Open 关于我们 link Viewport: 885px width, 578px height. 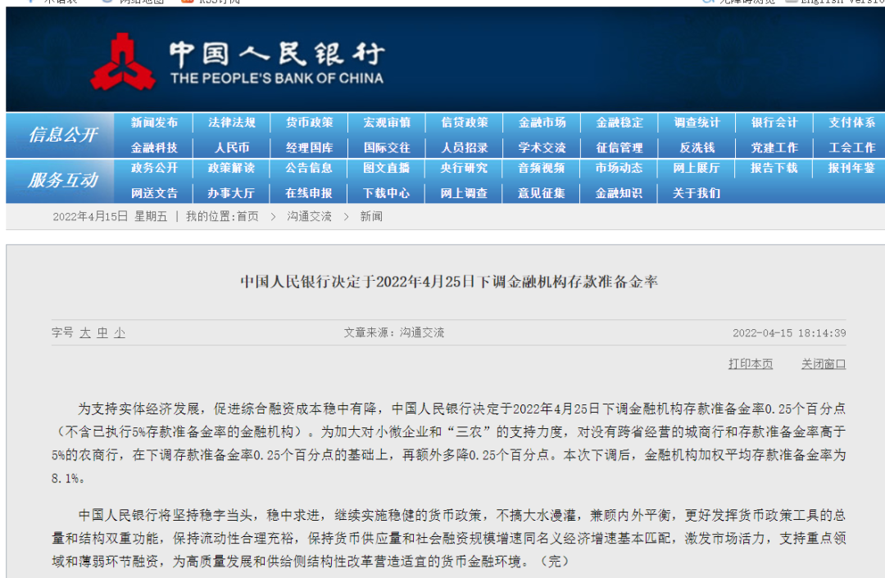point(697,193)
